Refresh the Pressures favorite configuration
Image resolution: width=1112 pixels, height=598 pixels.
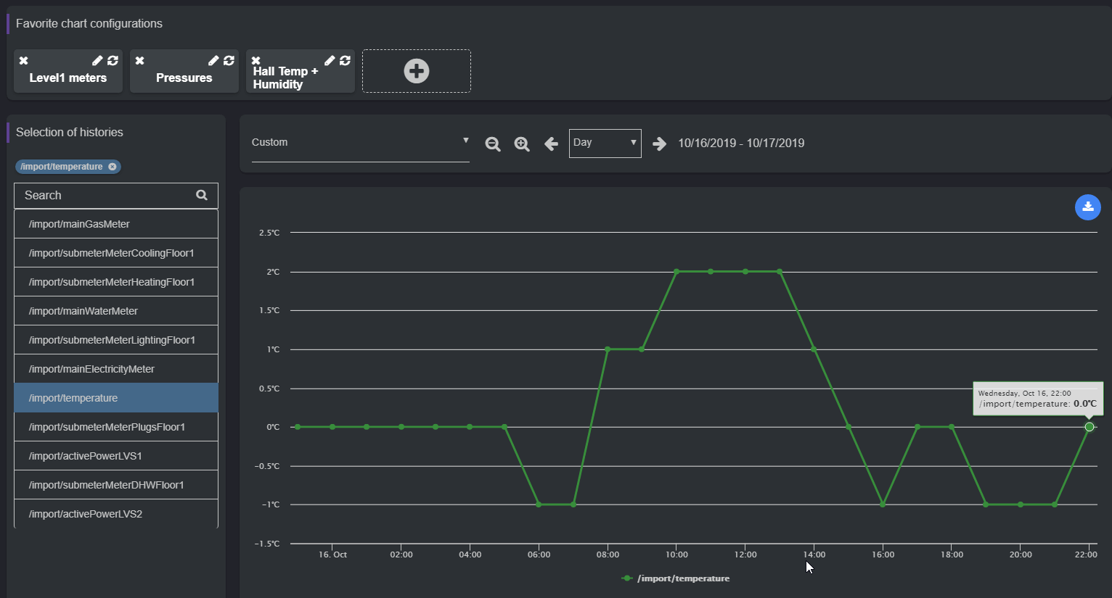point(229,60)
